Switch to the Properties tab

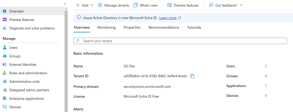click(132, 28)
